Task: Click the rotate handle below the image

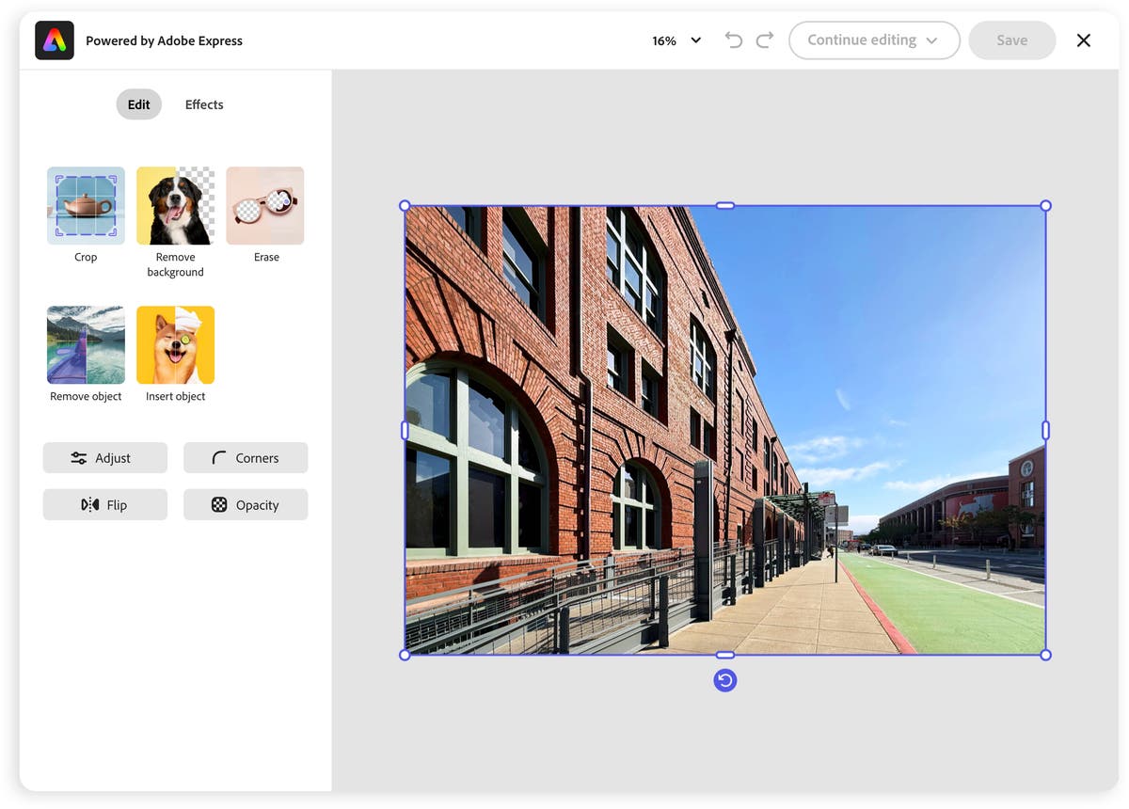Action: (x=724, y=680)
